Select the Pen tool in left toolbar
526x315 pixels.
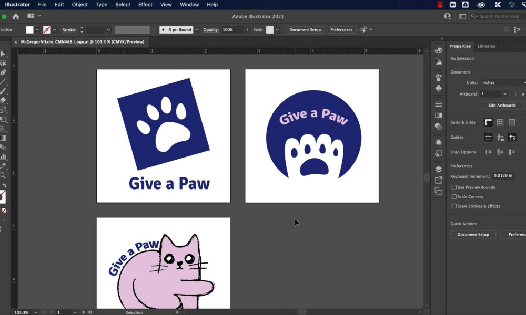3,72
